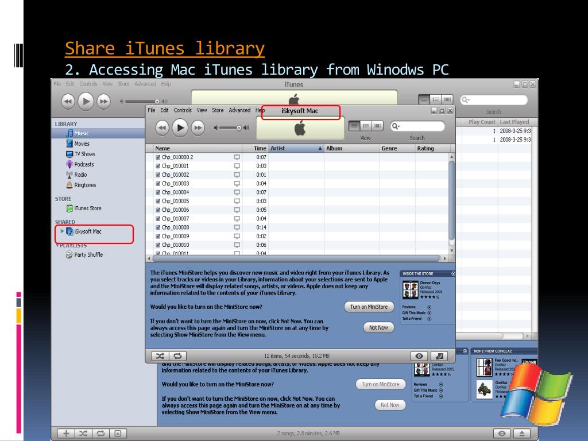
Task: Click Next track in background iTunes window
Action: point(103,101)
